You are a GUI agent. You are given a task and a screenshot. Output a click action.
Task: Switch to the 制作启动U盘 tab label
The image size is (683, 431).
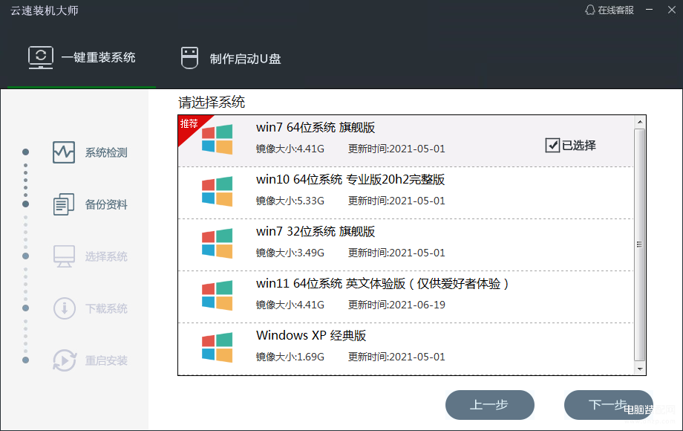click(245, 59)
